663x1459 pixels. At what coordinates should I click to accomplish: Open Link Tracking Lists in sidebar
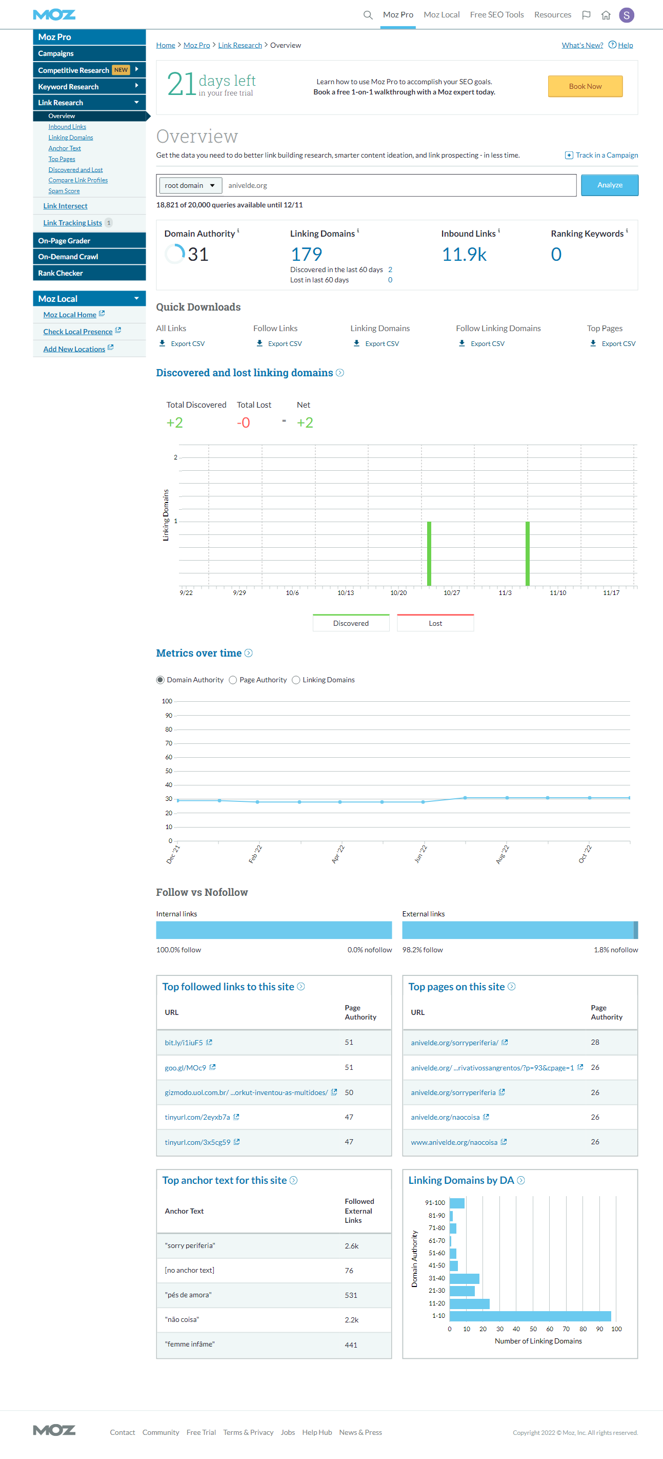pyautogui.click(x=72, y=223)
